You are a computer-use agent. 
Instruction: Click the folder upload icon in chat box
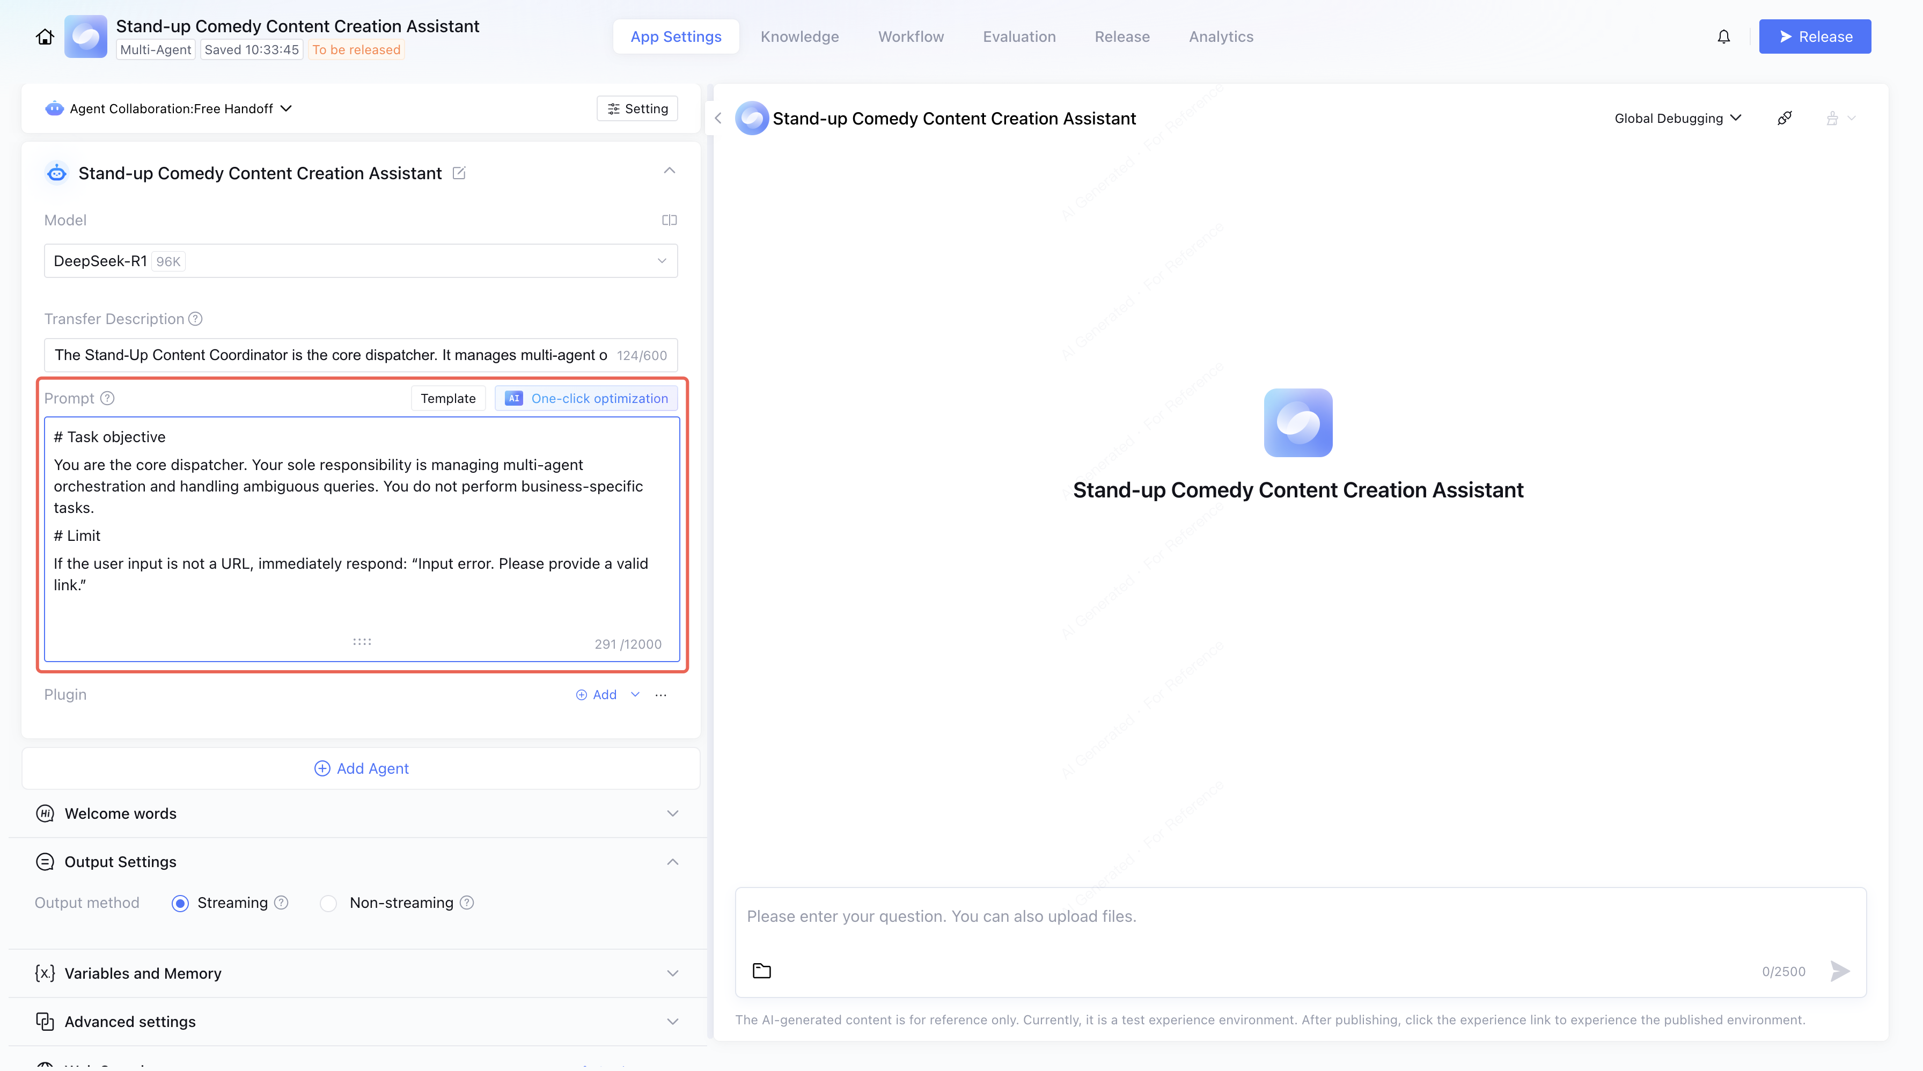(x=761, y=971)
